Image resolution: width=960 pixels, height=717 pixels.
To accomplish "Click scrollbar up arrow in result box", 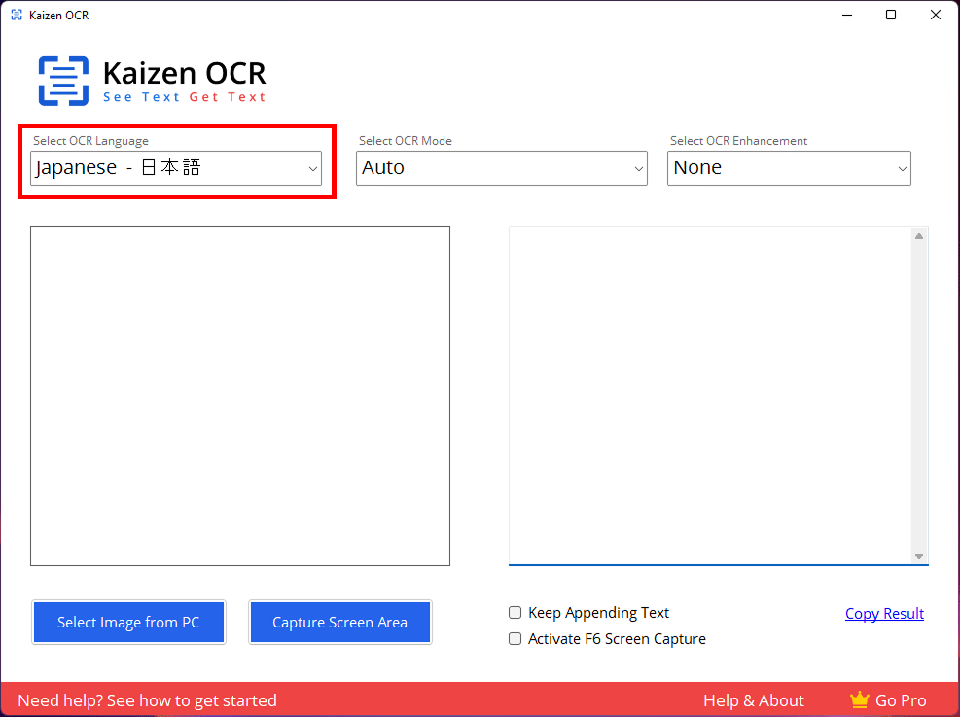I will tap(919, 236).
